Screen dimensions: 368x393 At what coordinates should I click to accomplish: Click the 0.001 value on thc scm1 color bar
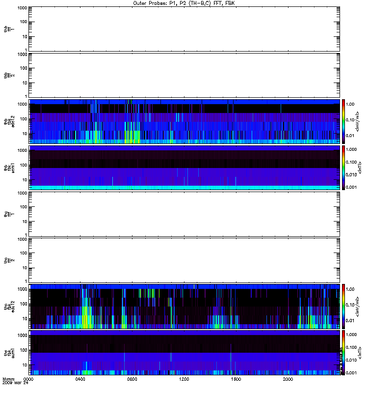pos(351,373)
